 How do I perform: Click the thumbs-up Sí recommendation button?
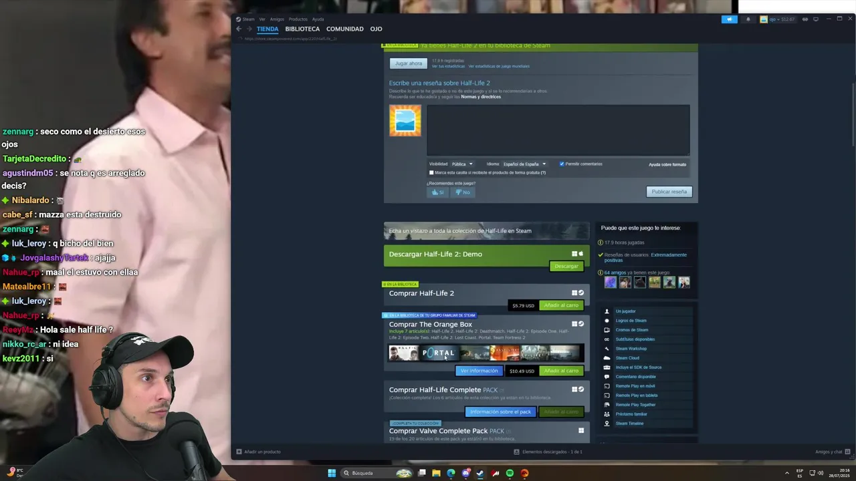pos(437,192)
